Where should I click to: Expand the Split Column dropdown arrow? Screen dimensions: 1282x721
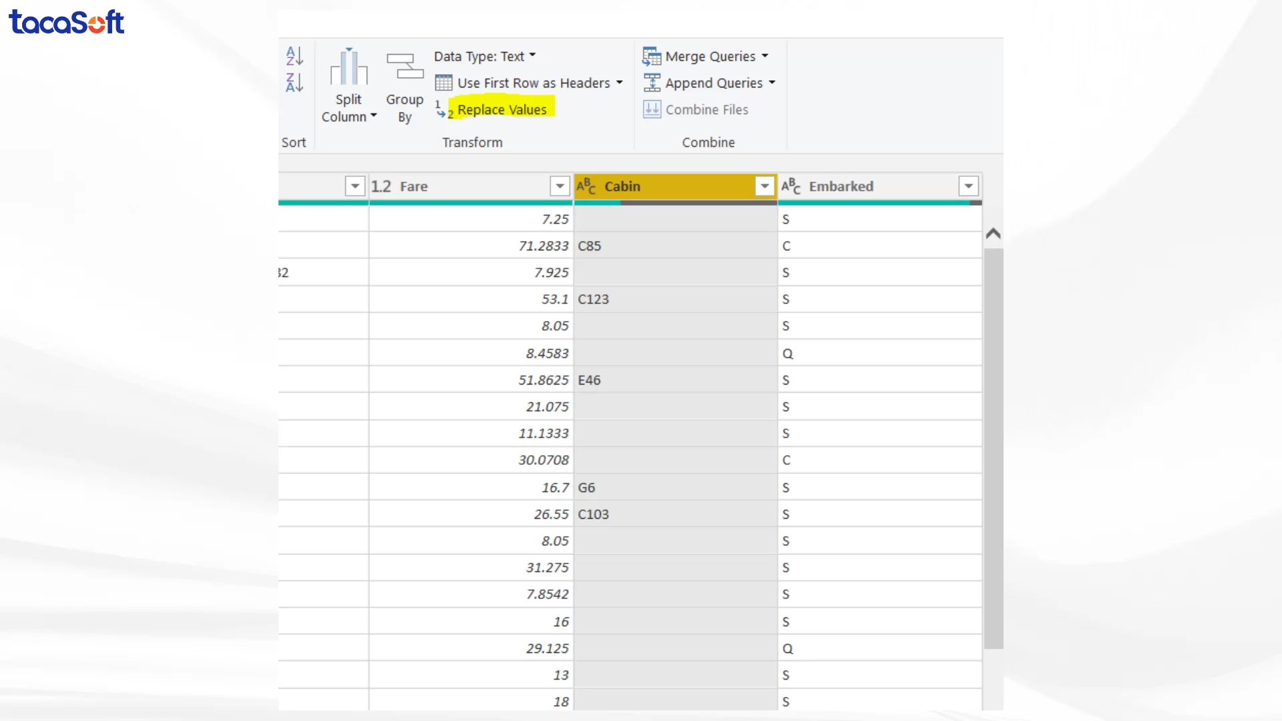(374, 115)
